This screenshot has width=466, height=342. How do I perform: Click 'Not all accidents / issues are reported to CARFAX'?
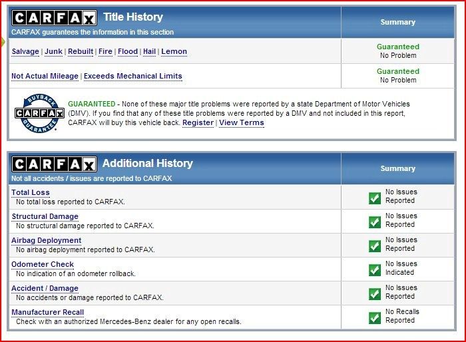click(92, 178)
